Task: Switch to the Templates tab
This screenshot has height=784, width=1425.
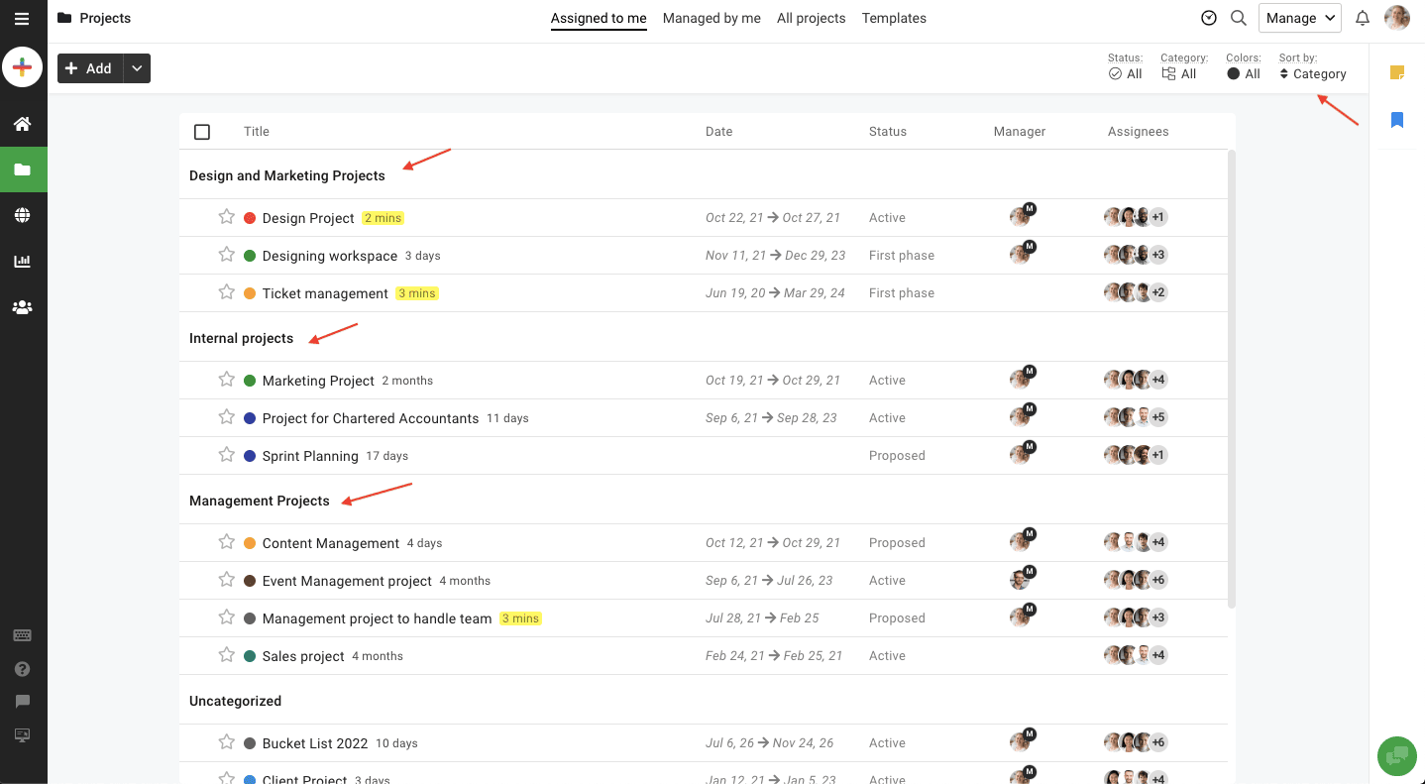Action: [x=893, y=18]
